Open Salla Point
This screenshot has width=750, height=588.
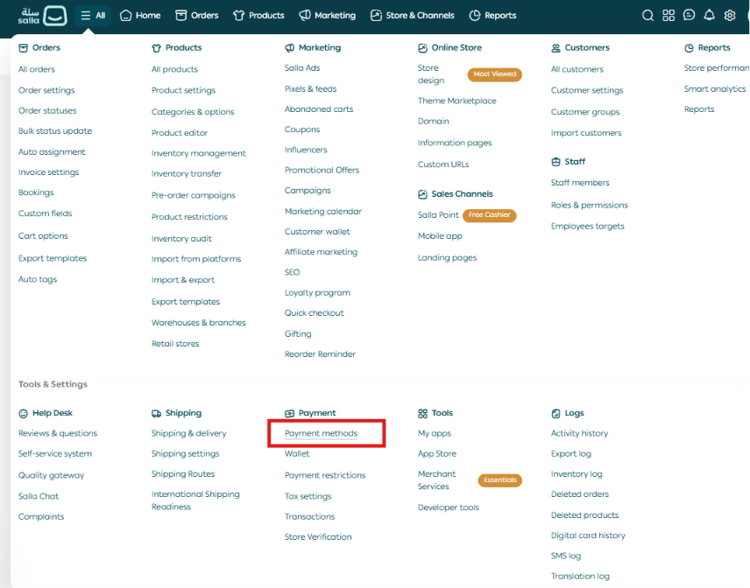(438, 215)
